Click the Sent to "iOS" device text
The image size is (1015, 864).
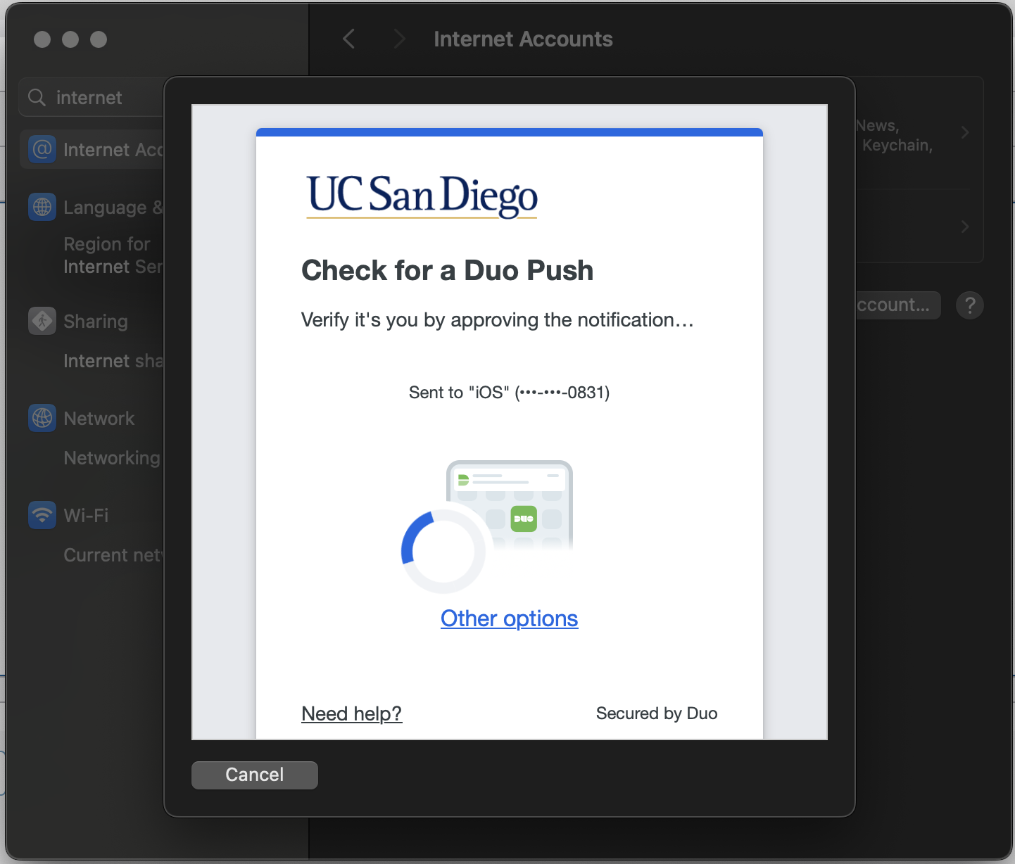click(509, 392)
